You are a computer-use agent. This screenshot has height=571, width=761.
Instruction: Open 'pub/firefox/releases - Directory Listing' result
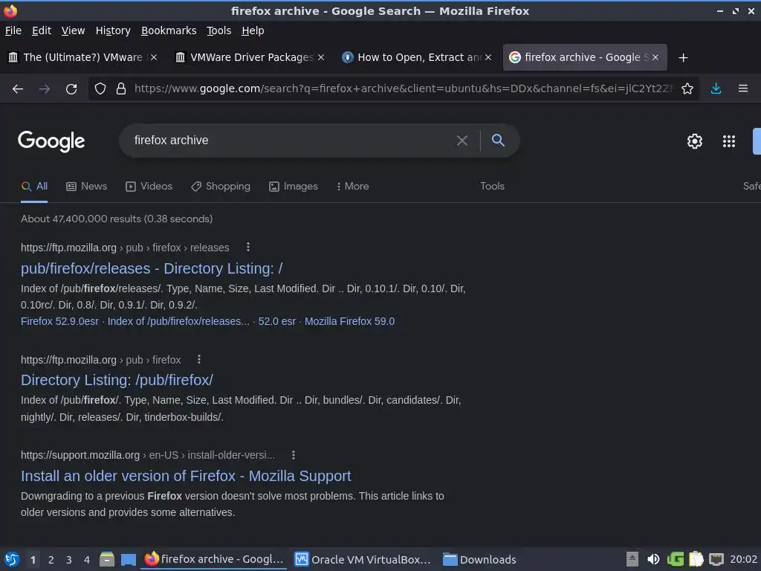coord(152,268)
